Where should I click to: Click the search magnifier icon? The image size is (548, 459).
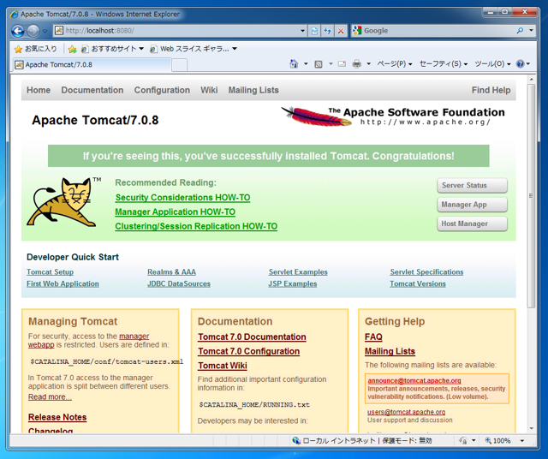(520, 31)
